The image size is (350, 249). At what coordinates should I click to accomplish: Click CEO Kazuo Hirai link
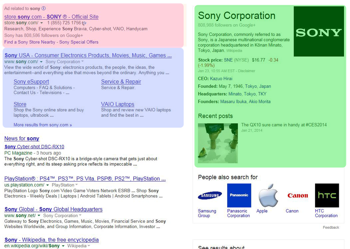221,79
